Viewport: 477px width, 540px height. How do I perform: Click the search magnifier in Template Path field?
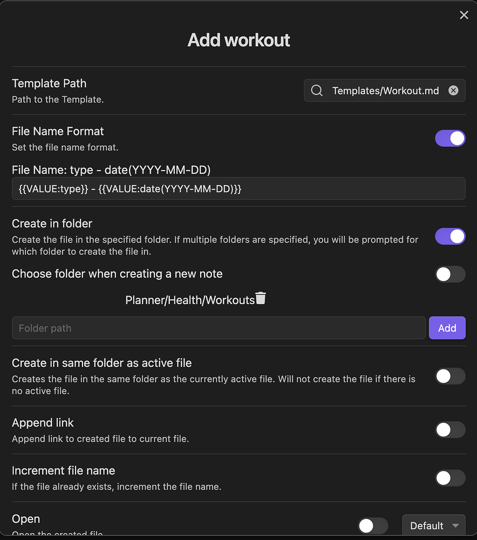coord(317,90)
